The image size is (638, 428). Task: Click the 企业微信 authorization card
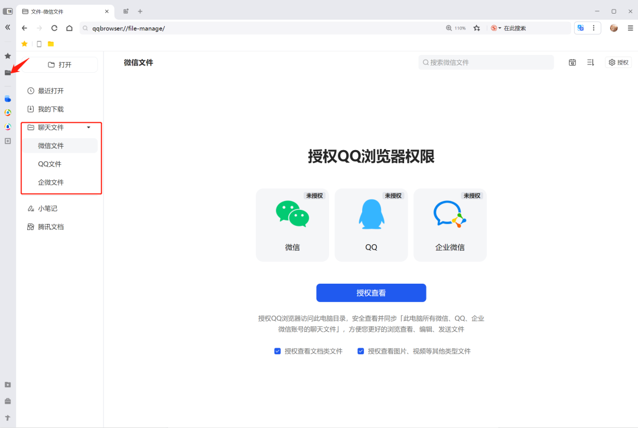coord(450,225)
